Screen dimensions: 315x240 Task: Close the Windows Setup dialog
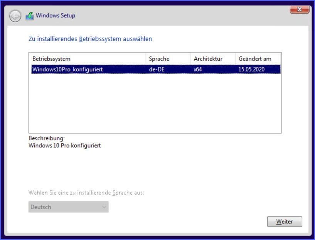pos(300,9)
